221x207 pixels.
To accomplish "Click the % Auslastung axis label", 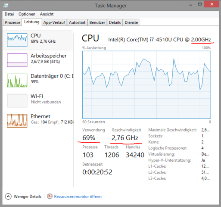I will coord(94,48).
